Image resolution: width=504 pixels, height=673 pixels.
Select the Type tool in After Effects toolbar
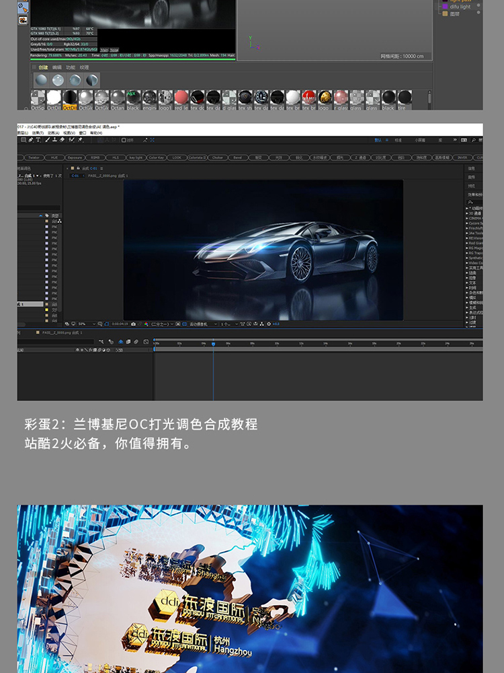pos(38,140)
